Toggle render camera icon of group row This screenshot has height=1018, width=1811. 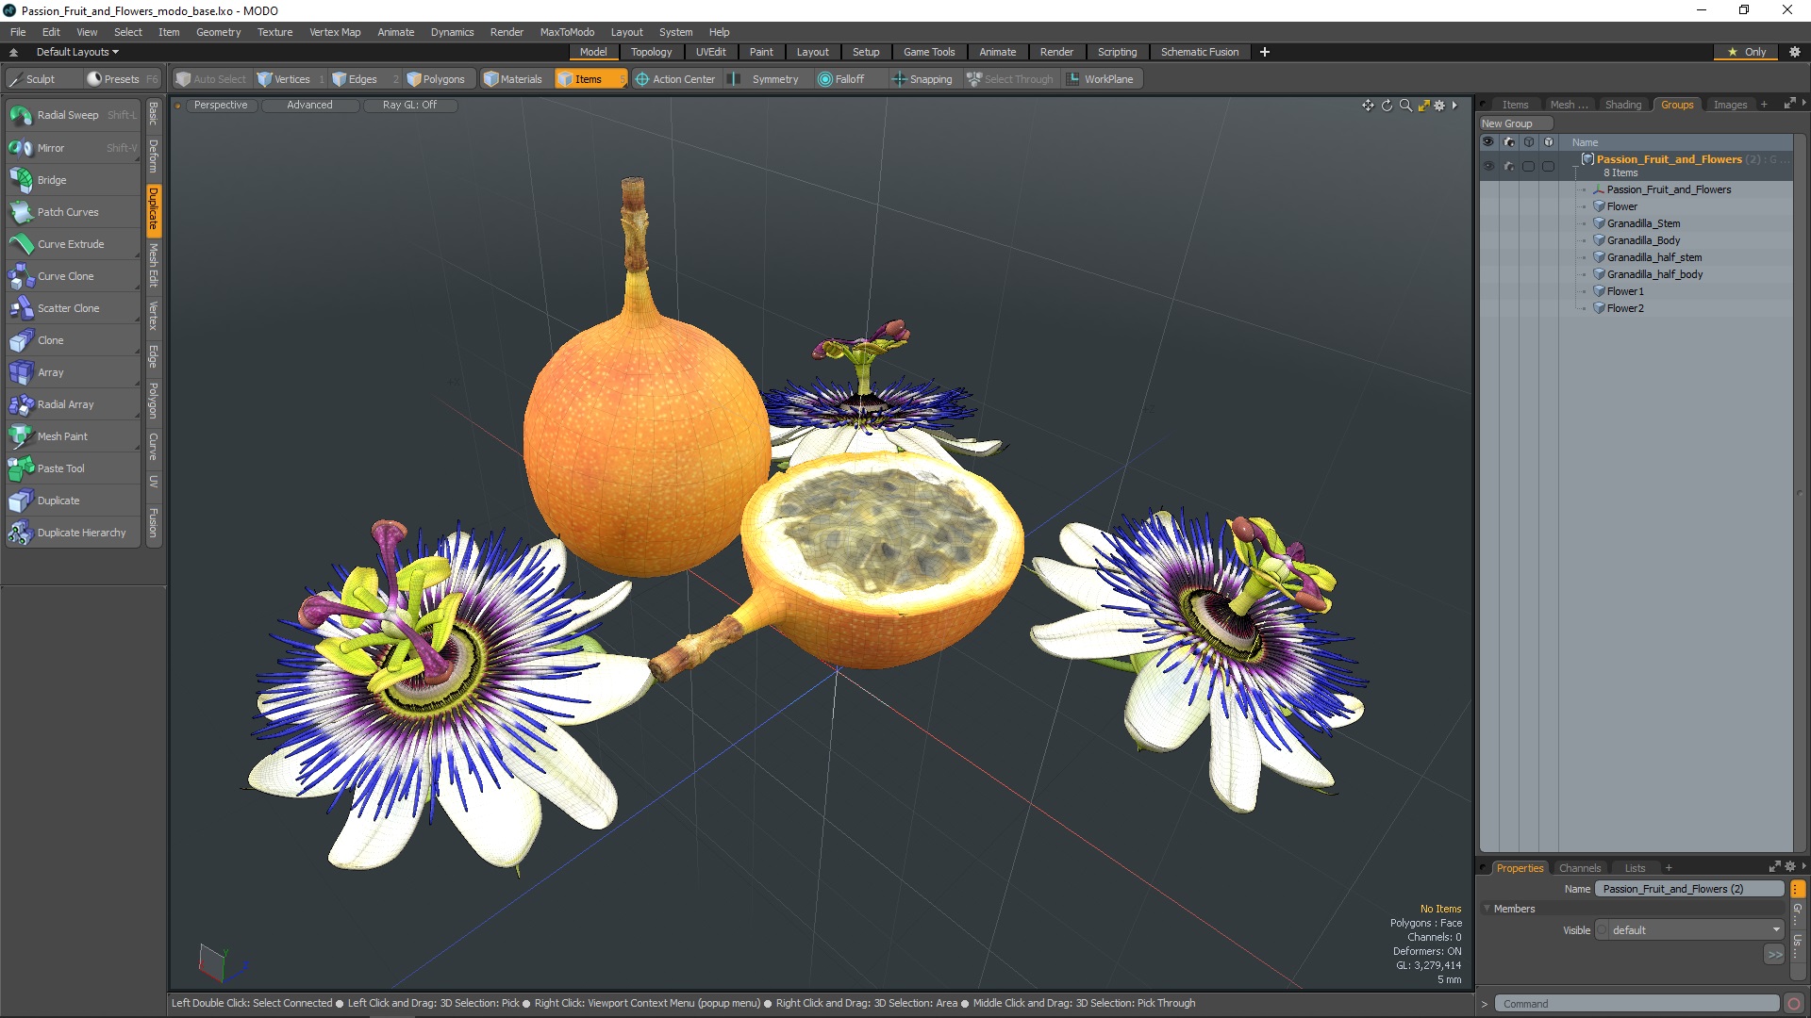(x=1509, y=166)
